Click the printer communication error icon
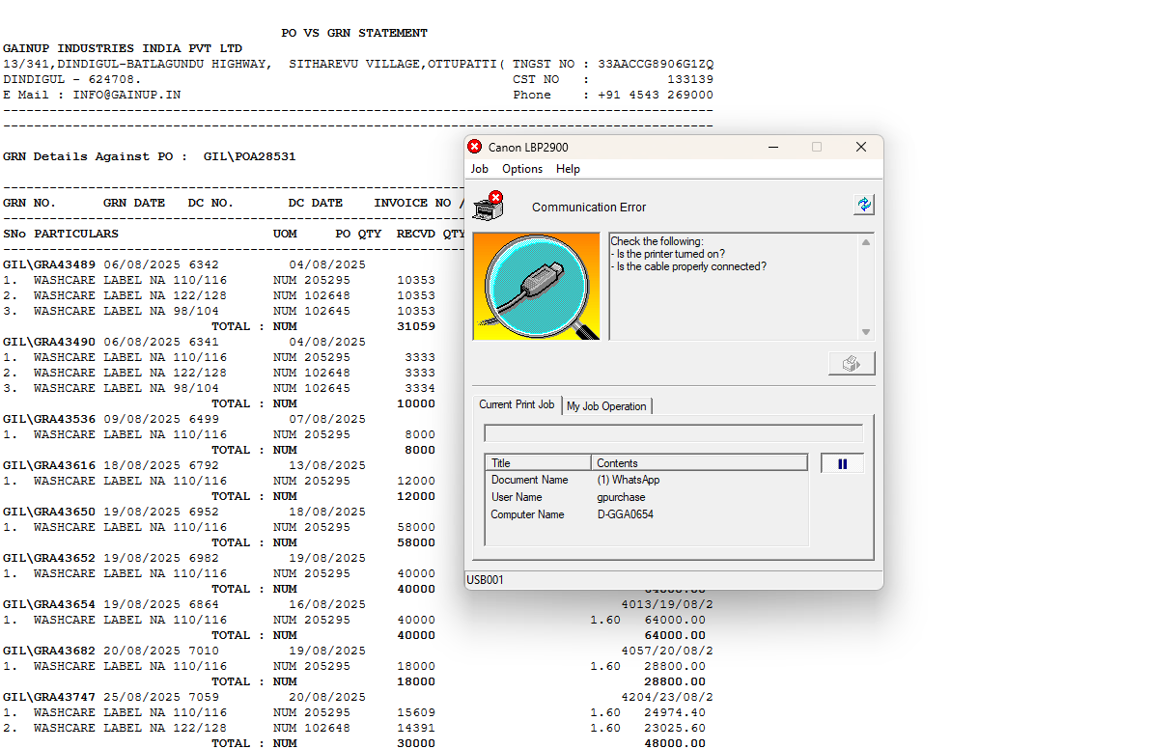 488,206
